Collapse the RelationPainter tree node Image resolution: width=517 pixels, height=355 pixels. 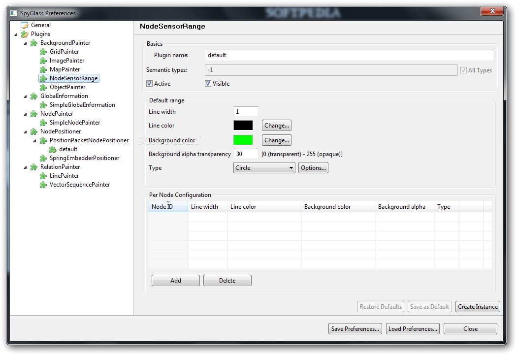tap(26, 167)
